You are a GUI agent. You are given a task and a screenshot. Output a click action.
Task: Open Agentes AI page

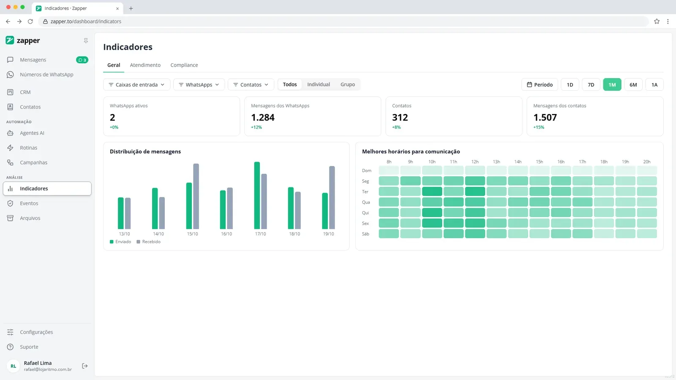47,133
